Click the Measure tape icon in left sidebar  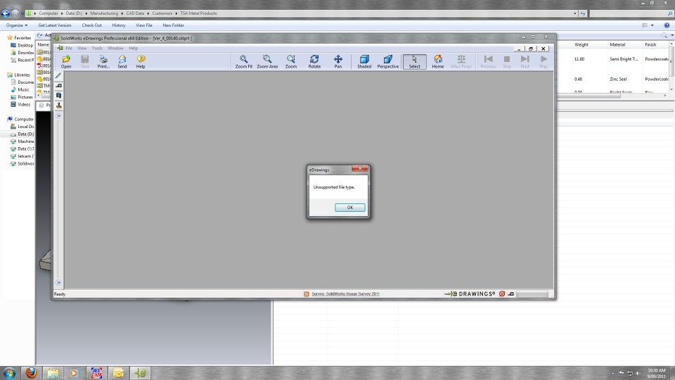pos(58,86)
